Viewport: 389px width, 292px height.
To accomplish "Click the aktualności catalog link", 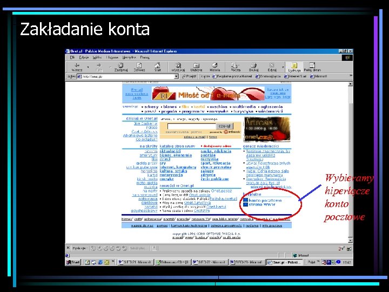I will click(170, 151).
